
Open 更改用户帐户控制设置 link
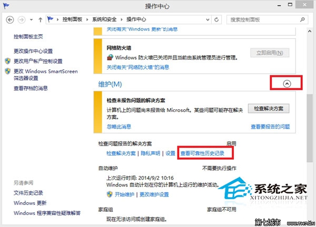coord(38,61)
